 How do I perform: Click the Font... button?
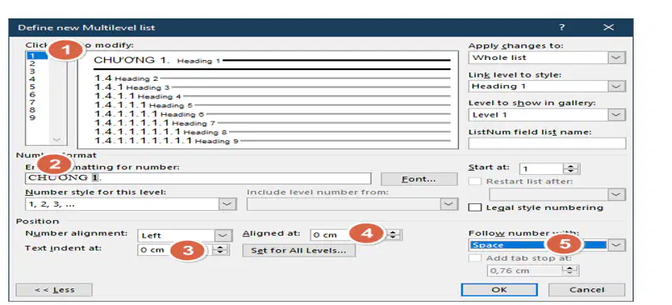point(419,179)
